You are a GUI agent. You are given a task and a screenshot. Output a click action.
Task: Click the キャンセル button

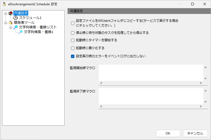[195, 133]
